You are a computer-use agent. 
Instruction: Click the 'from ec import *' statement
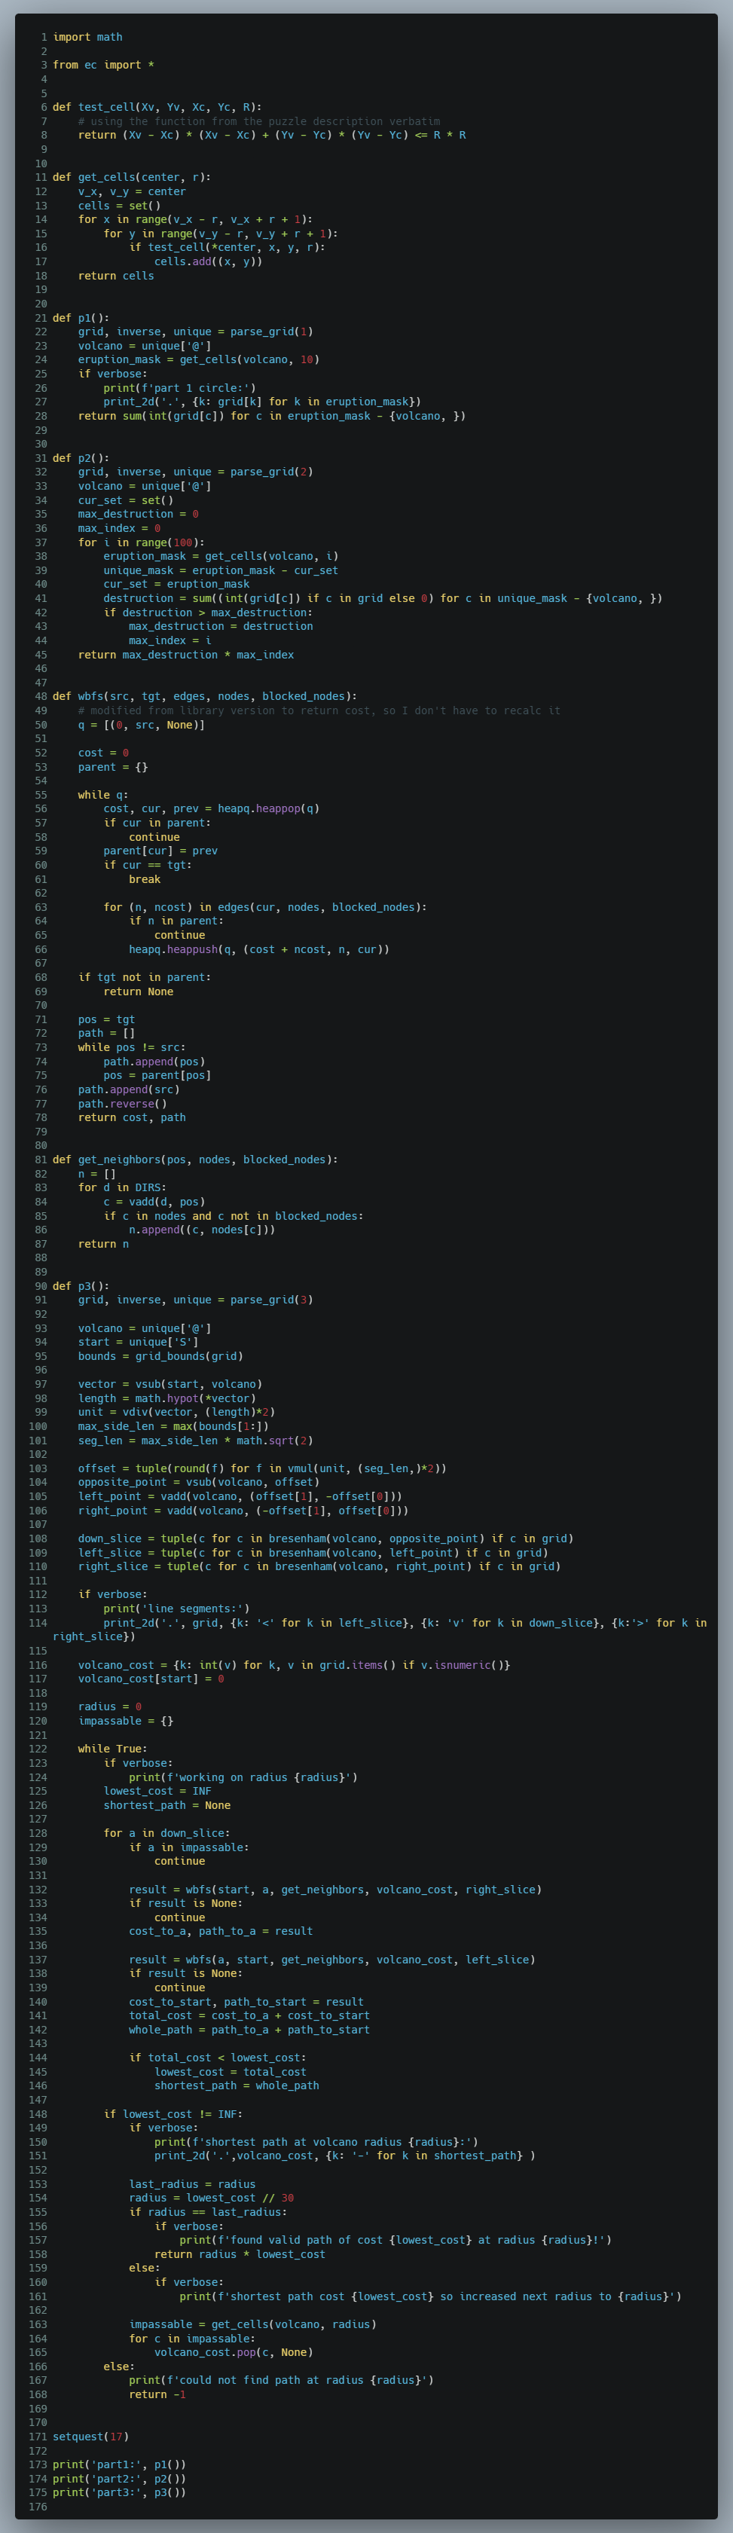[103, 65]
